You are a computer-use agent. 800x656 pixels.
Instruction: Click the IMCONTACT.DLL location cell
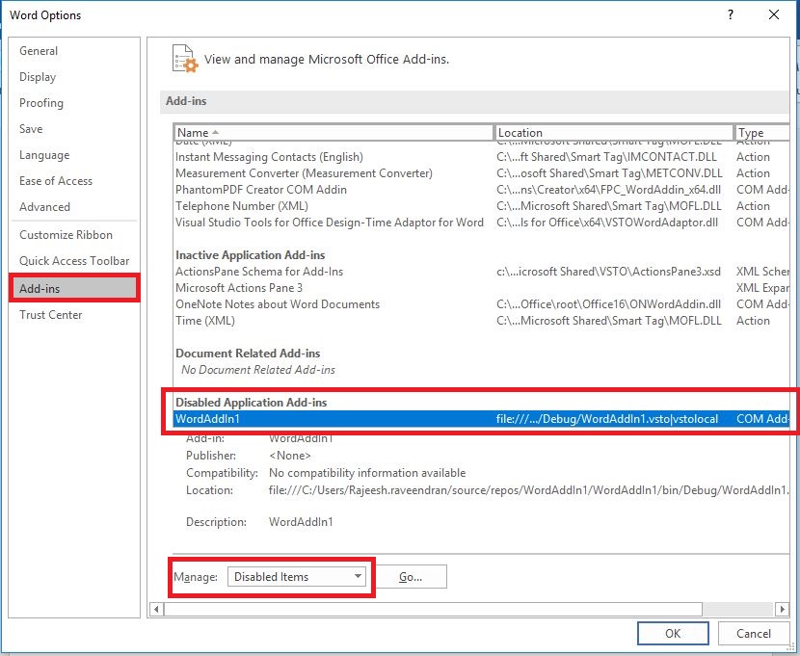(x=606, y=157)
